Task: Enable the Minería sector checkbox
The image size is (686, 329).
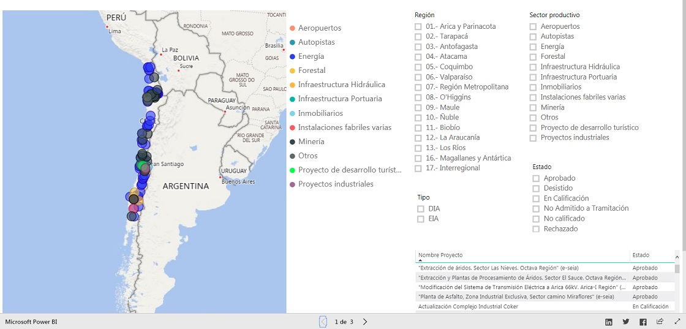Action: [x=533, y=107]
